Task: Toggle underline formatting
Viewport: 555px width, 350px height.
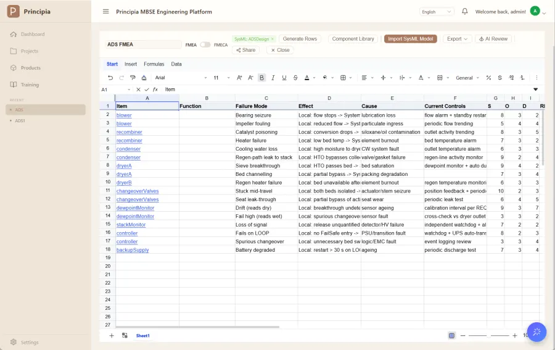Action: [284, 78]
